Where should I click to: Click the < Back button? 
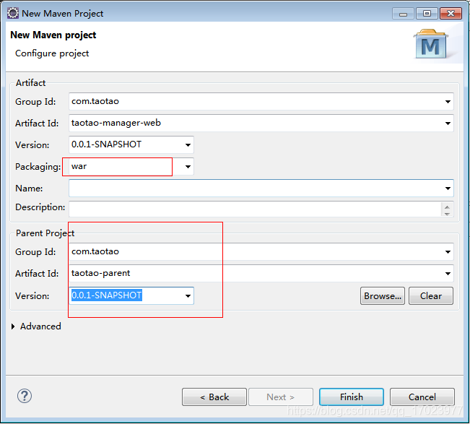click(214, 397)
